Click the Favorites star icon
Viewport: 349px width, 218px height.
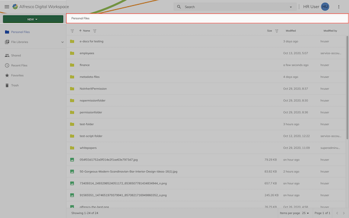[x=7, y=76]
